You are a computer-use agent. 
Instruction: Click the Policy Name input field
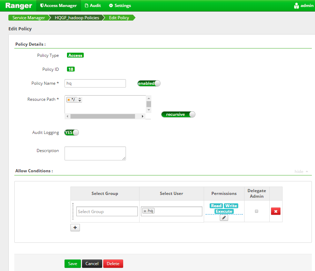click(95, 83)
